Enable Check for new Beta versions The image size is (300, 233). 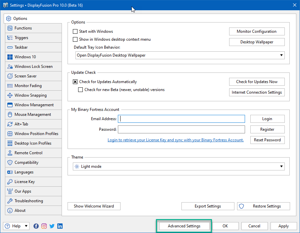click(x=80, y=90)
